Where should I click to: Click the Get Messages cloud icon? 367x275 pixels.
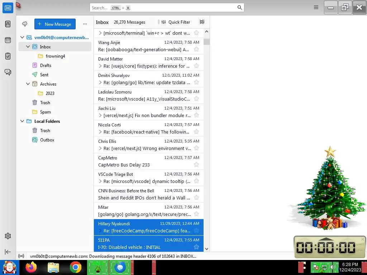(25, 24)
